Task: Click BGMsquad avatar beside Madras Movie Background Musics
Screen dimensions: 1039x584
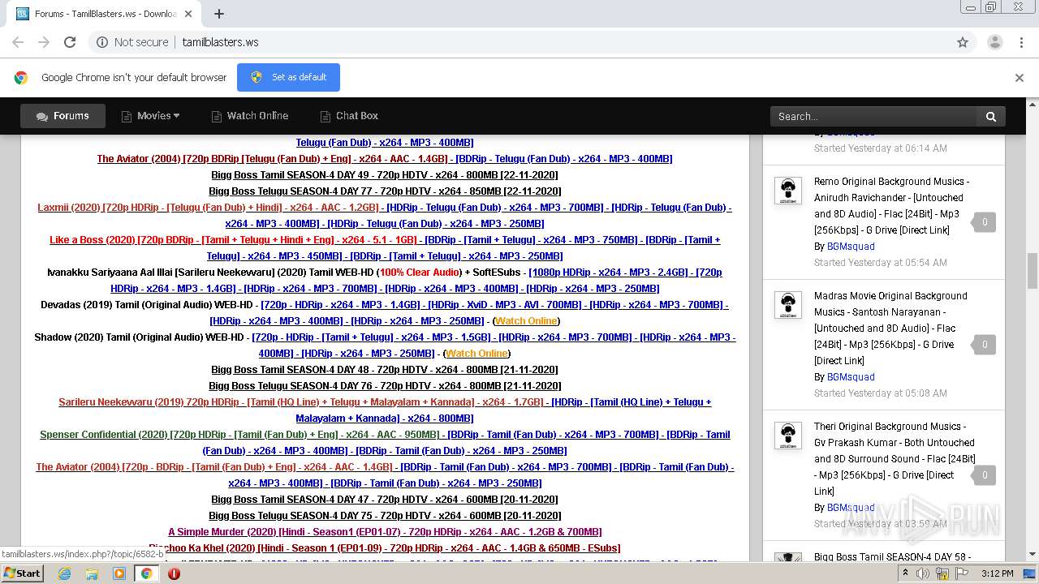Action: coord(787,304)
